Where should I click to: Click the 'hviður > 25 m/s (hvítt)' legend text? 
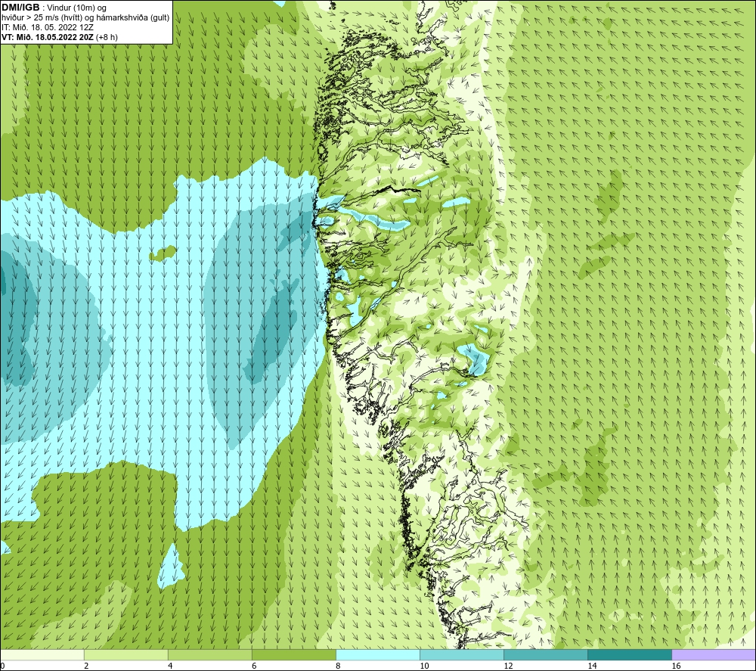(45, 18)
